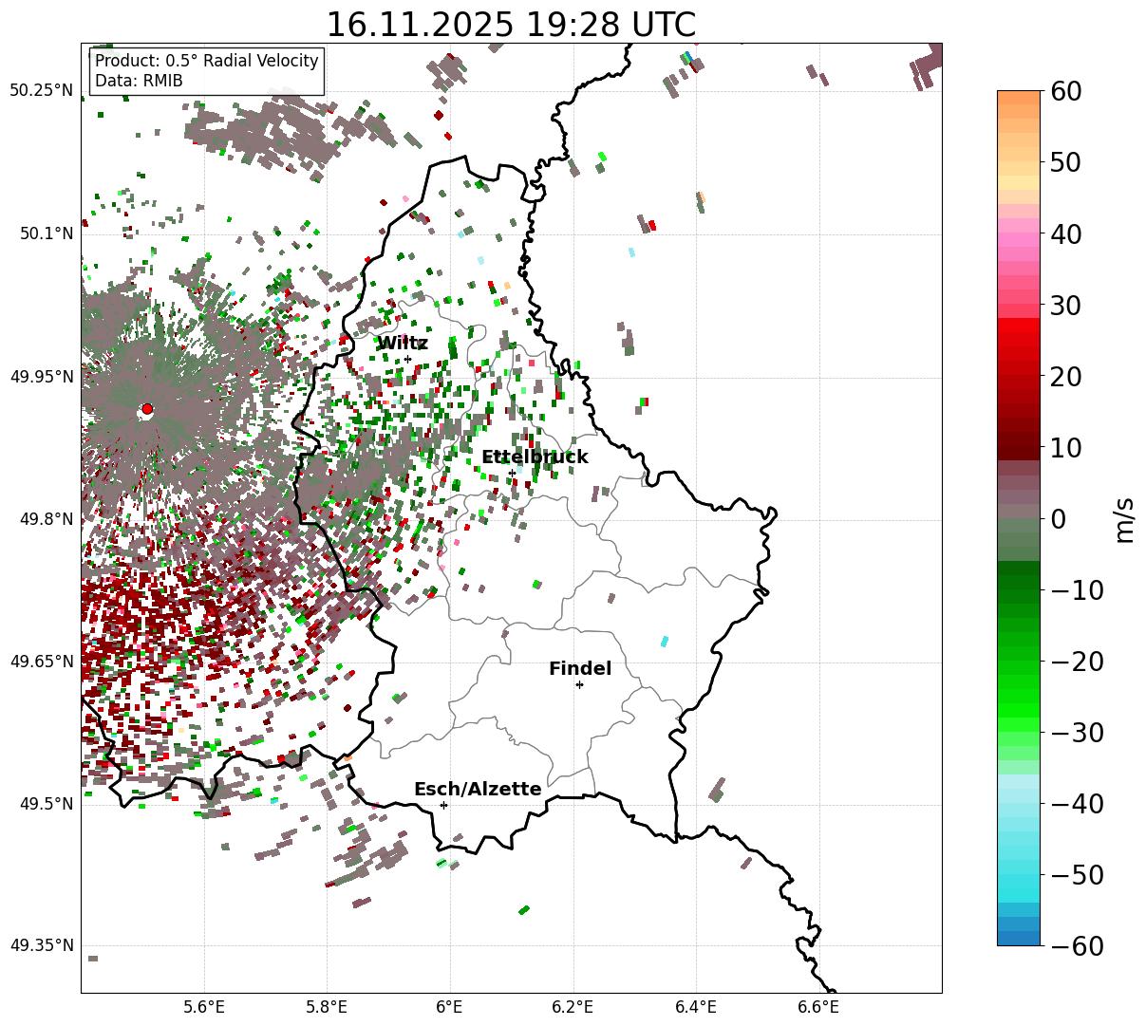The width and height of the screenshot is (1146, 1026).
Task: Click 'Product: 0.5° Radial Velocity' text
Action: (207, 61)
